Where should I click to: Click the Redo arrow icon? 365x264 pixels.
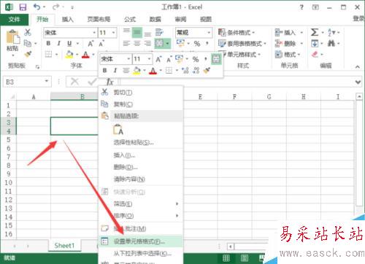(x=56, y=7)
